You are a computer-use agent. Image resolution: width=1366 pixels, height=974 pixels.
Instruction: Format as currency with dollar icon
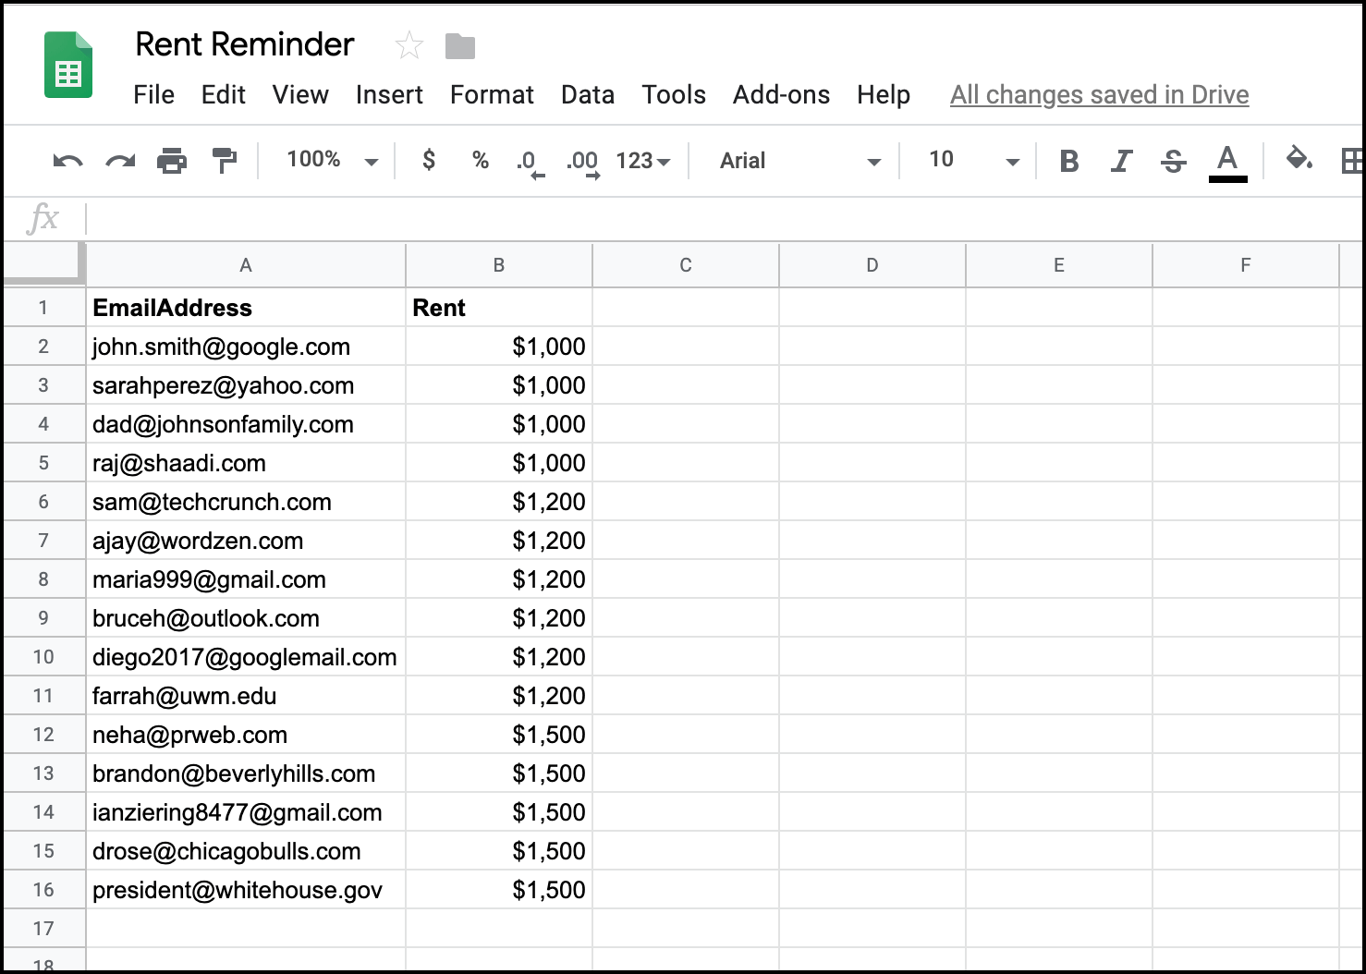[x=429, y=160]
